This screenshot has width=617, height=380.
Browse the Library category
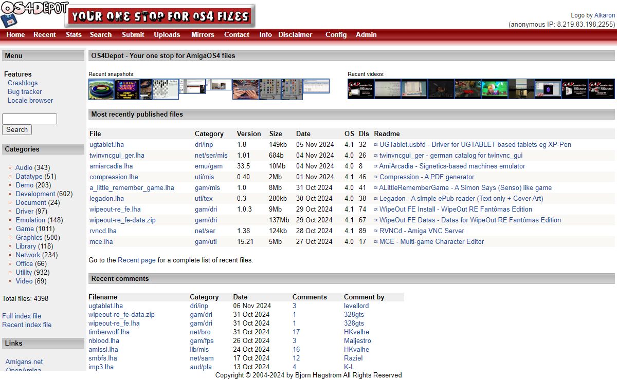point(26,246)
